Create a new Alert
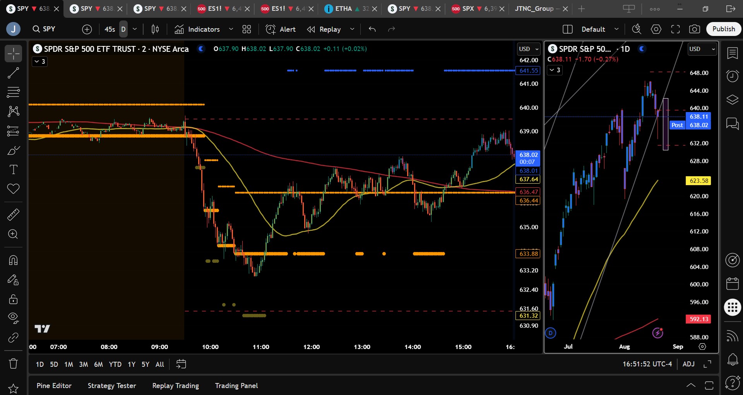The height and width of the screenshot is (395, 743). click(x=281, y=29)
